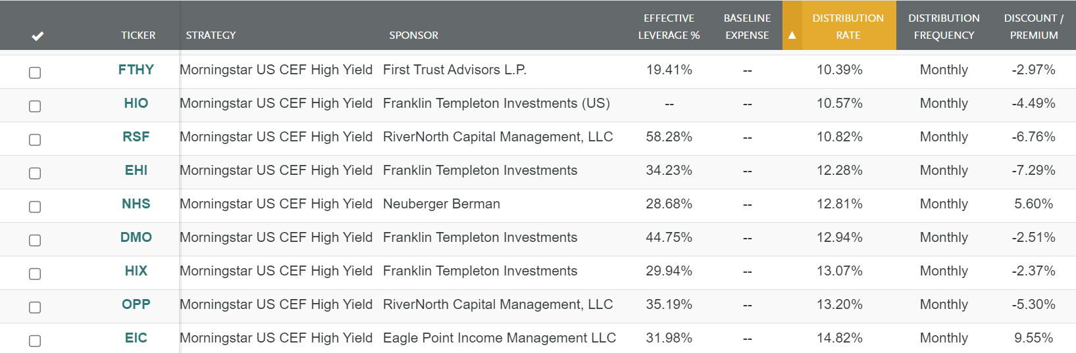Click the 14.82% distribution rate cell
1076x353 pixels.
click(839, 338)
